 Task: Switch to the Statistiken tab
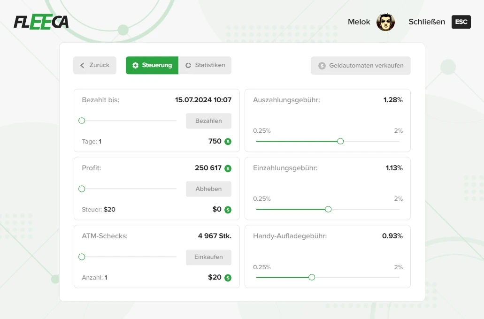tap(205, 65)
